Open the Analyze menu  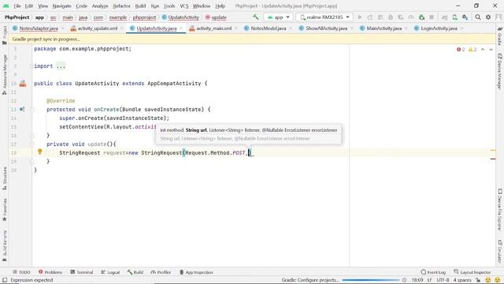(x=100, y=6)
